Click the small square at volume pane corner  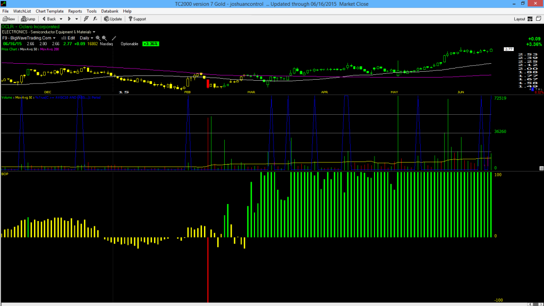pyautogui.click(x=541, y=168)
